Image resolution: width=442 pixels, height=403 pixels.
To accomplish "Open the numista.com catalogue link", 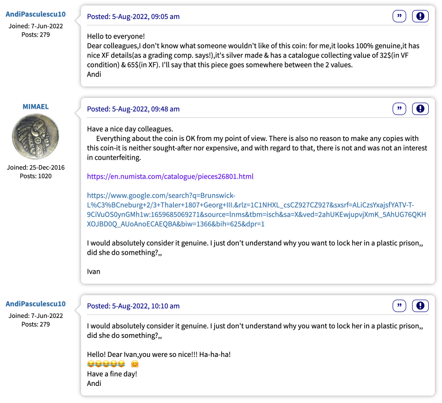I will pos(170,176).
